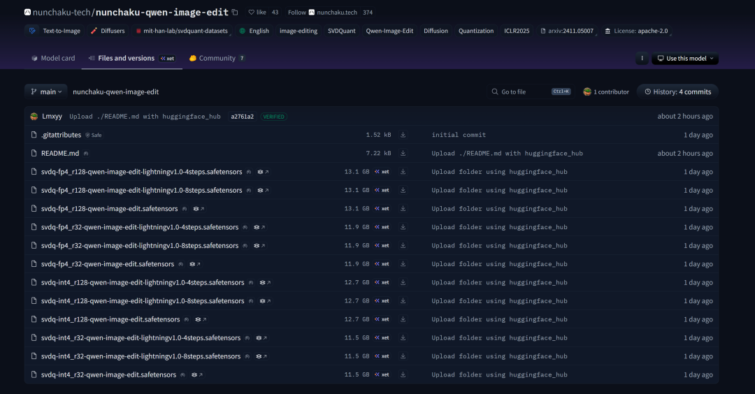Open svdq-fp4_r128 lightningv1.0-4steps safetensors file
Image resolution: width=755 pixels, height=394 pixels.
[x=141, y=172]
